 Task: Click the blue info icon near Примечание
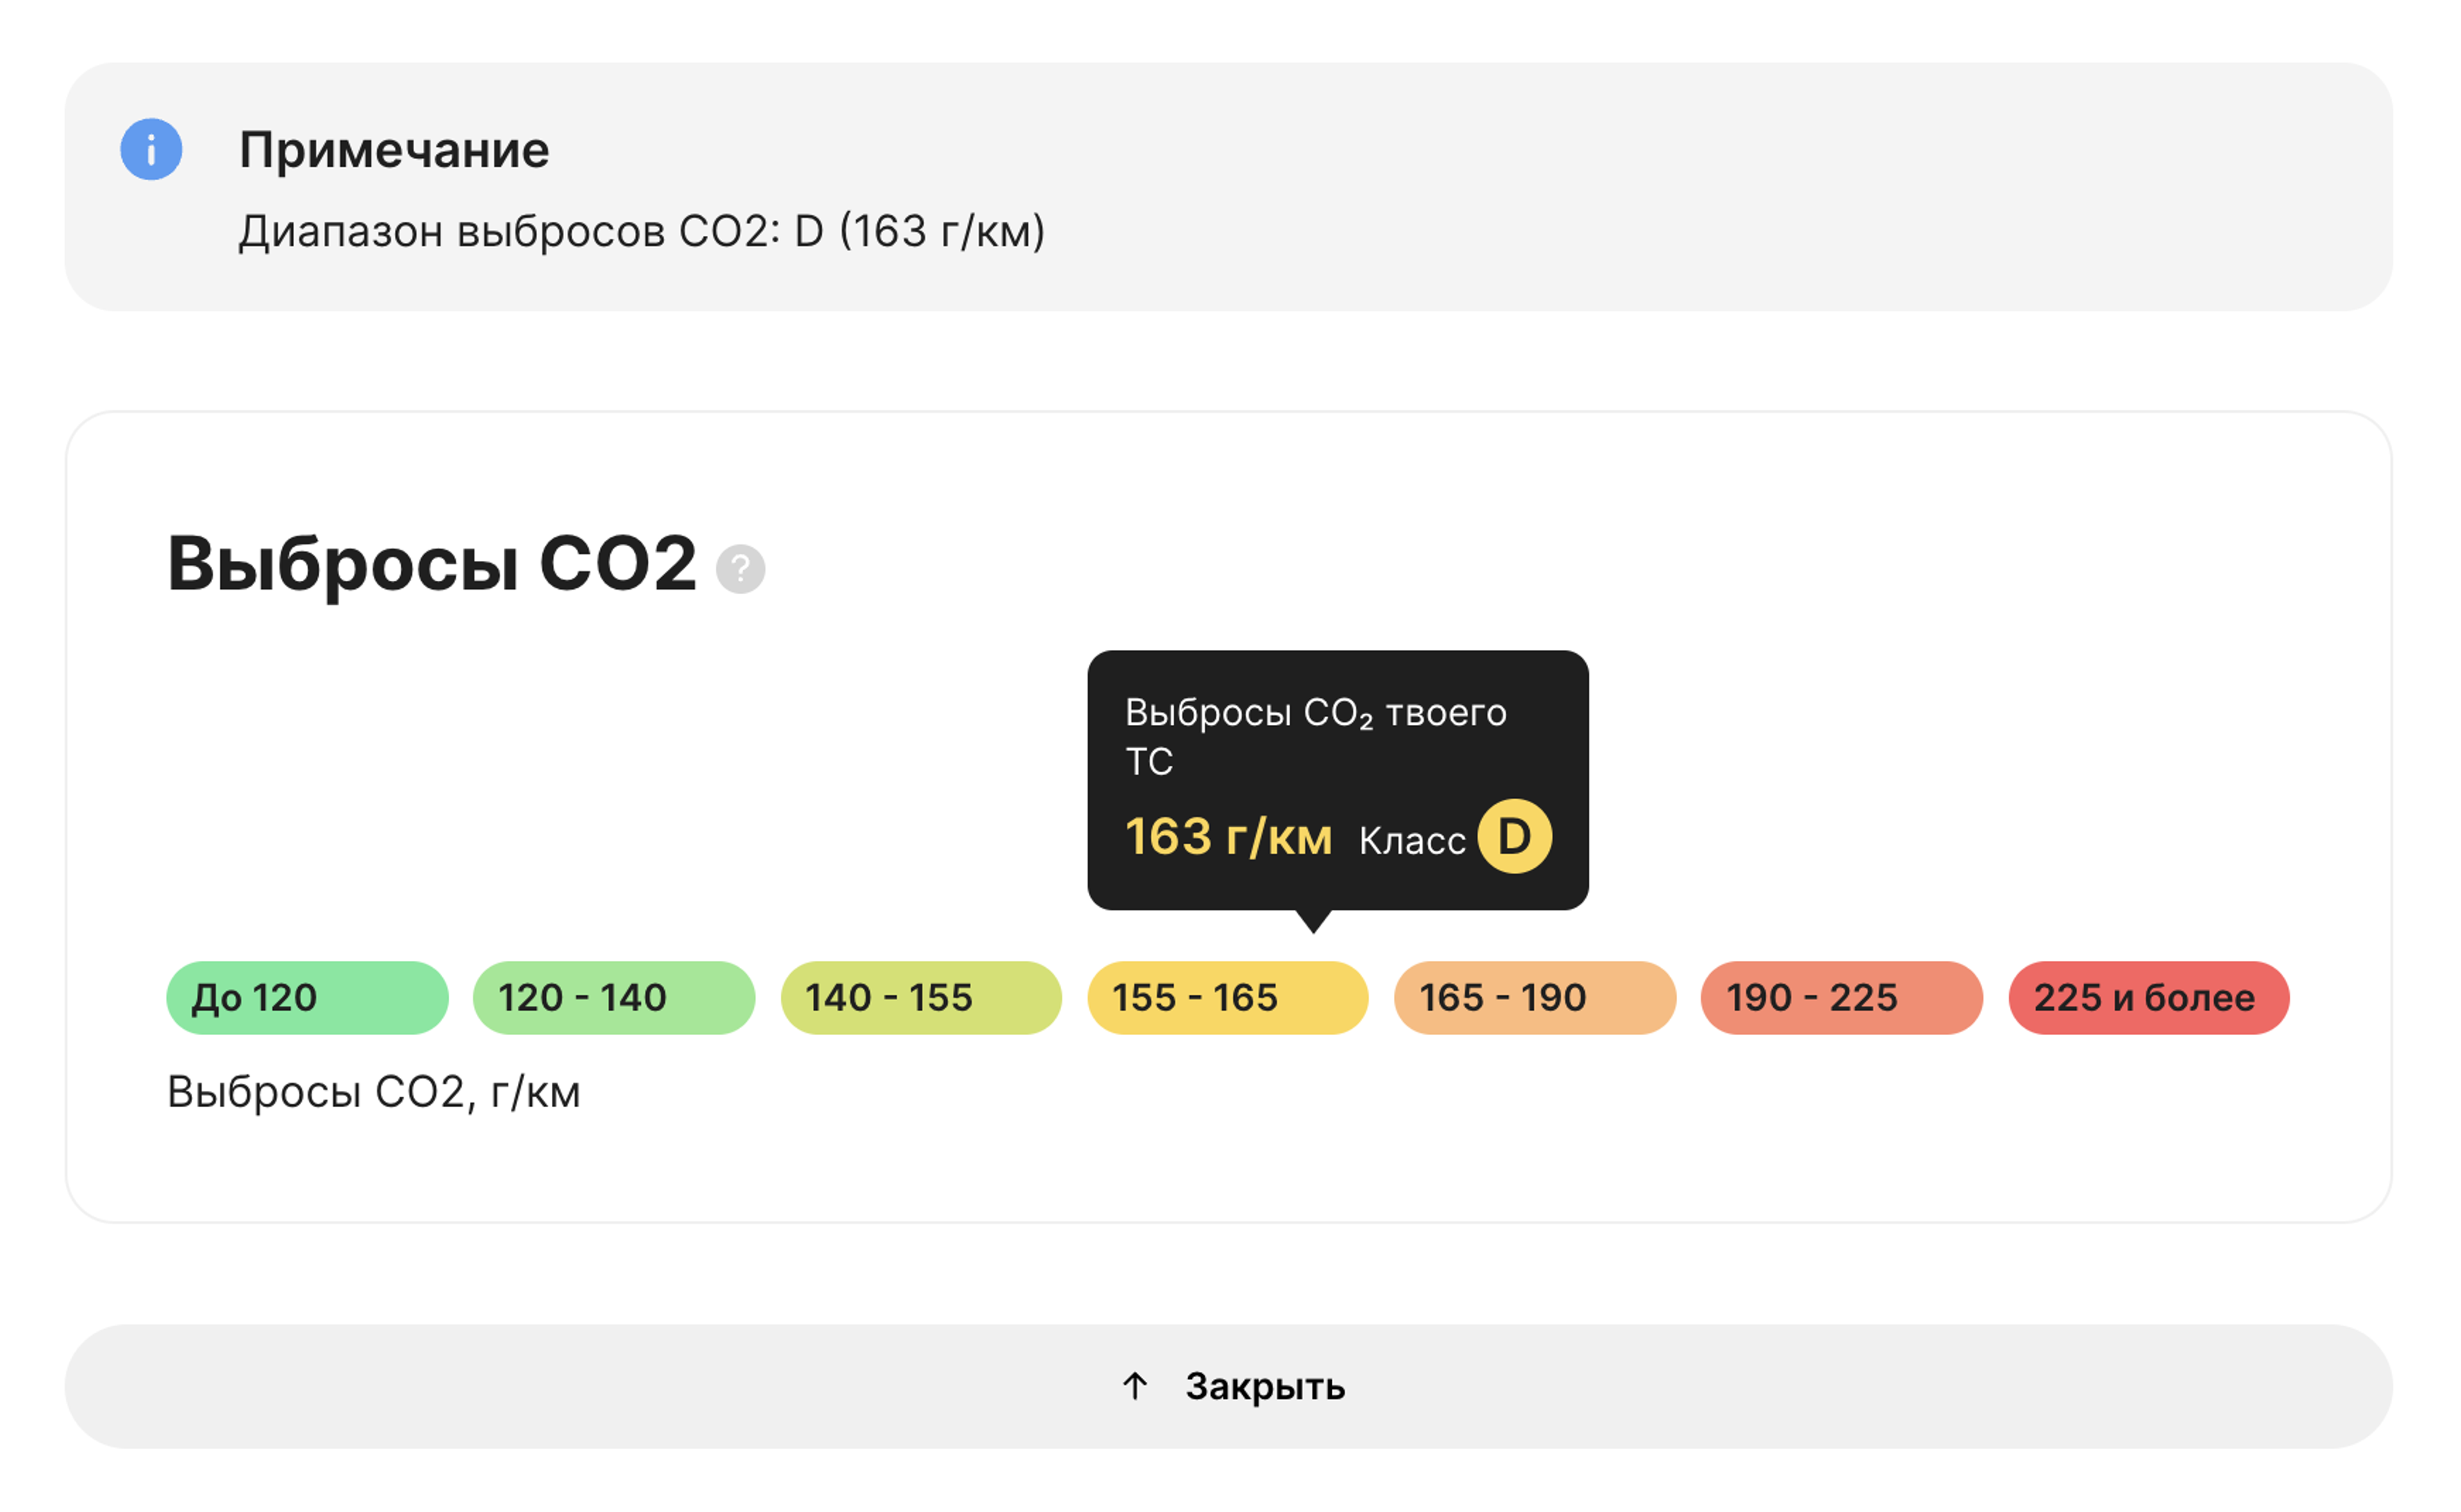click(151, 150)
